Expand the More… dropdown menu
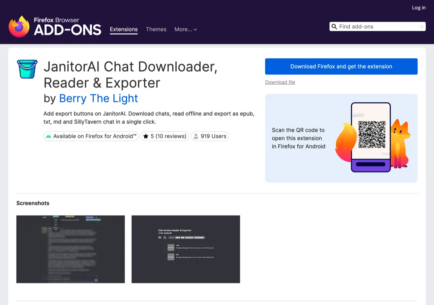Image resolution: width=434 pixels, height=305 pixels. click(x=186, y=29)
